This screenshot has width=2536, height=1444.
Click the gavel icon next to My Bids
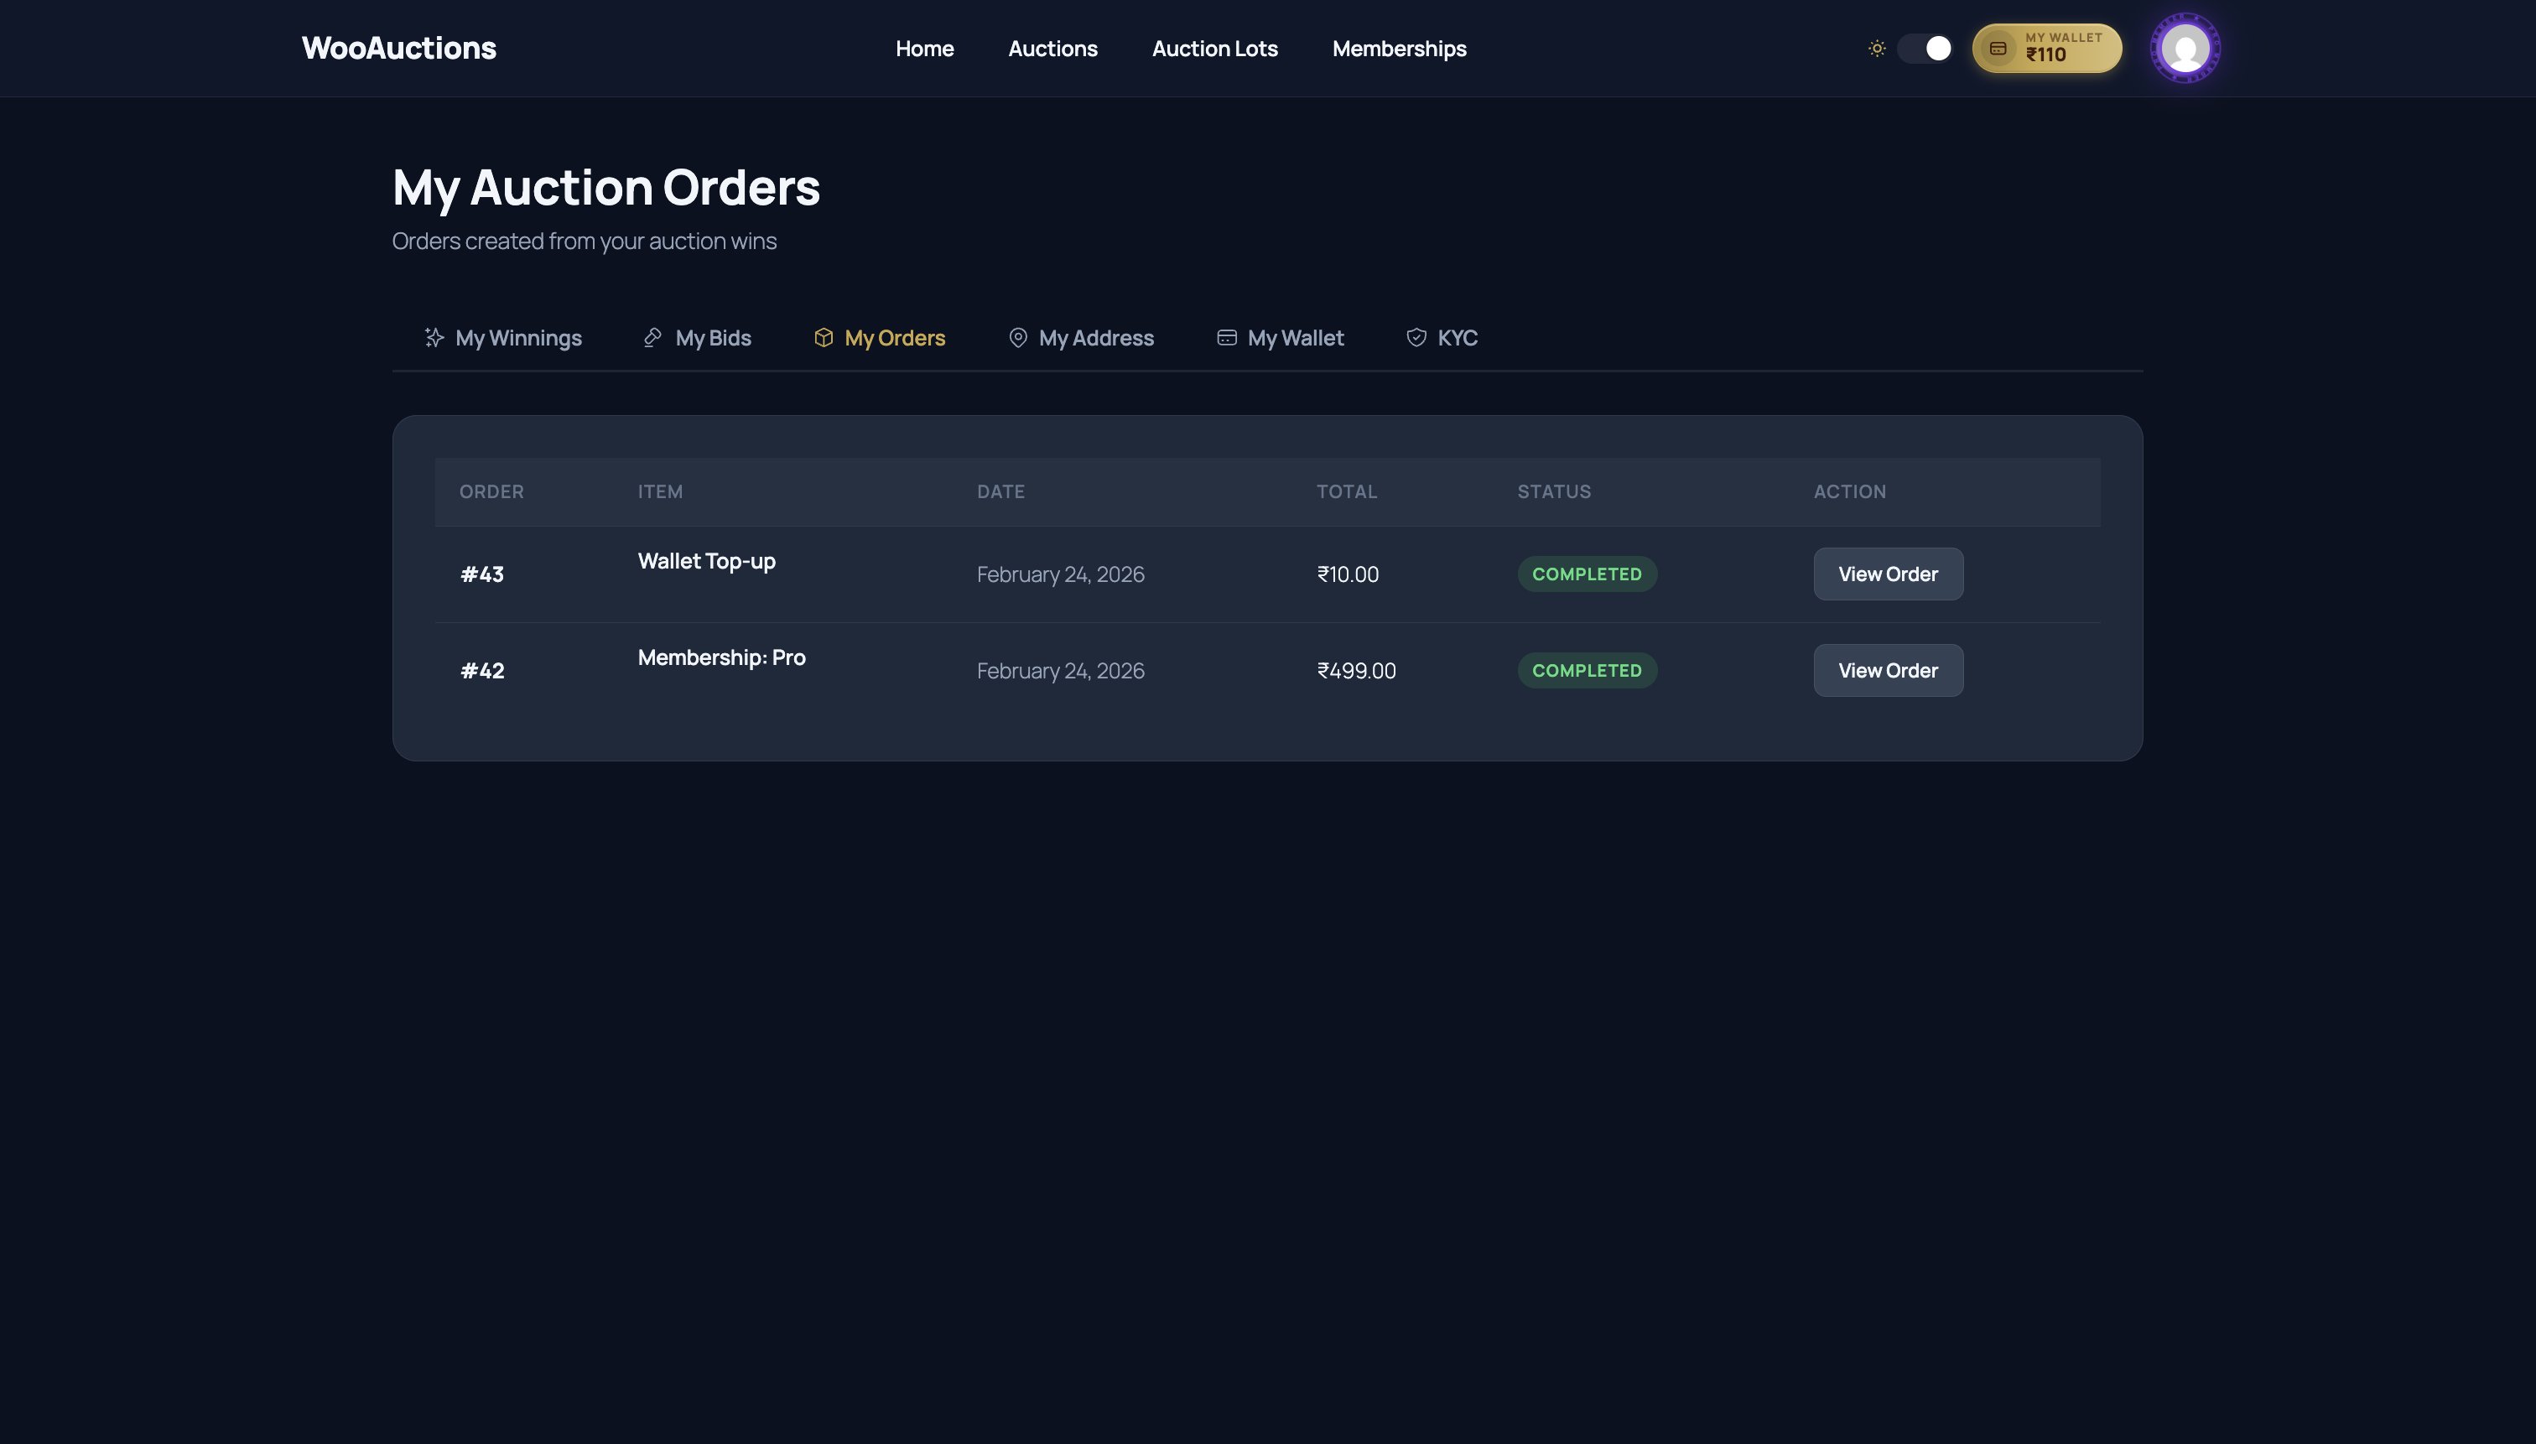652,337
